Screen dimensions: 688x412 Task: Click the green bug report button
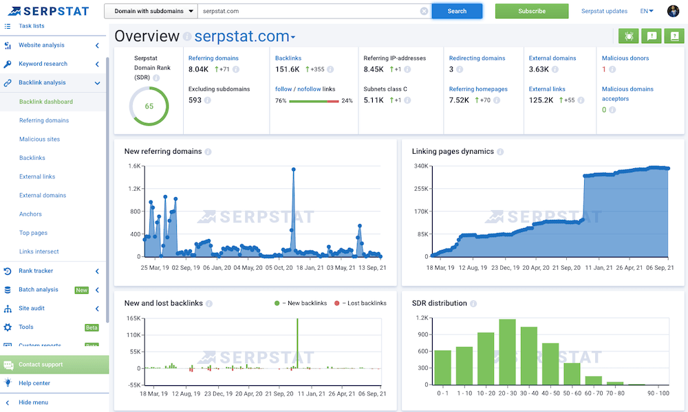coord(628,36)
